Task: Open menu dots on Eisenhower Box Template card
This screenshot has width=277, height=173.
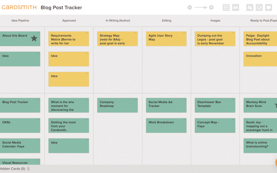Action: tap(233, 99)
